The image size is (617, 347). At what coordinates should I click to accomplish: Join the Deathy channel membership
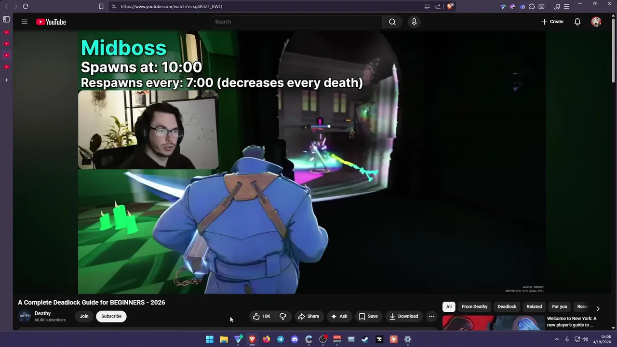84,316
